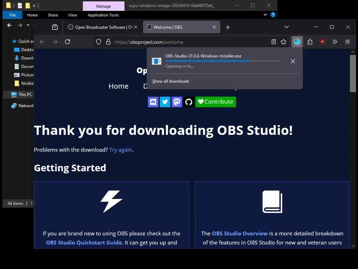Open a new tab with plus button
Screen dimensions: 358x269
point(228,27)
